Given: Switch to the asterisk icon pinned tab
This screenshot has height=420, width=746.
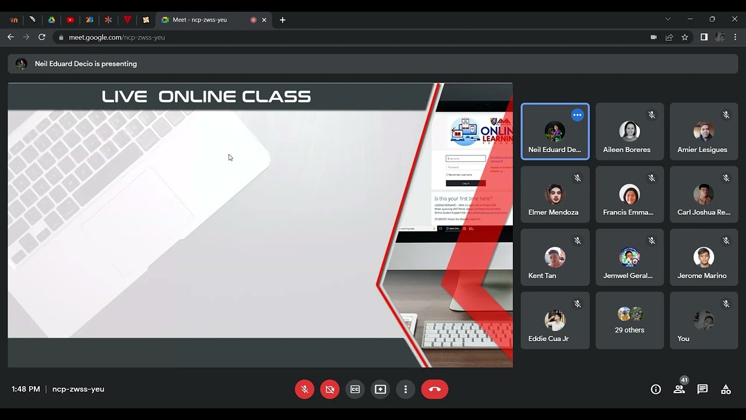Looking at the screenshot, I should (108, 19).
